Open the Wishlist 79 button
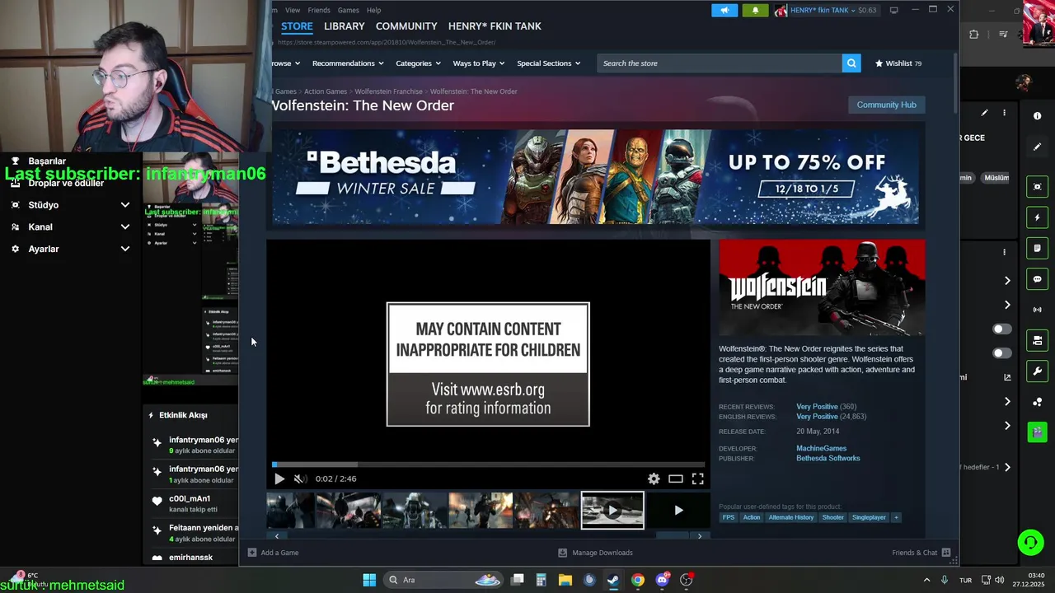The width and height of the screenshot is (1055, 593). point(898,63)
